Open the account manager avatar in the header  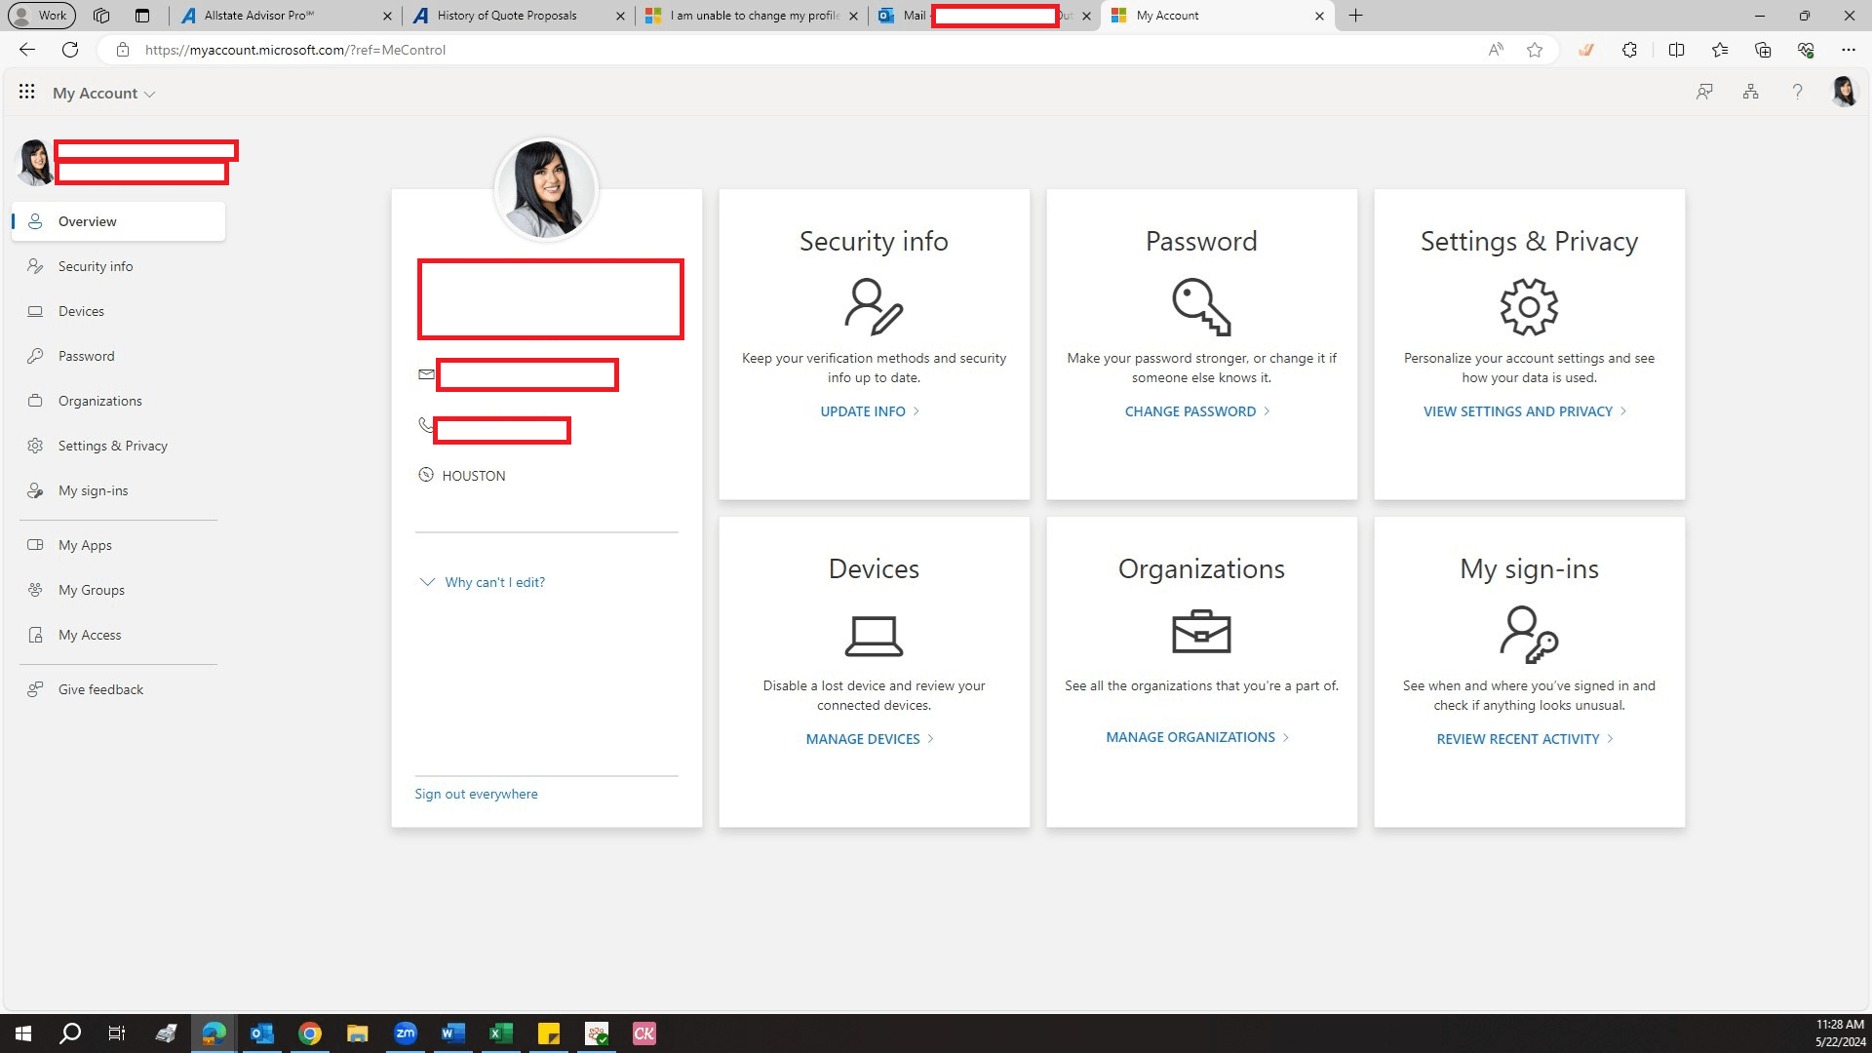[1844, 92]
